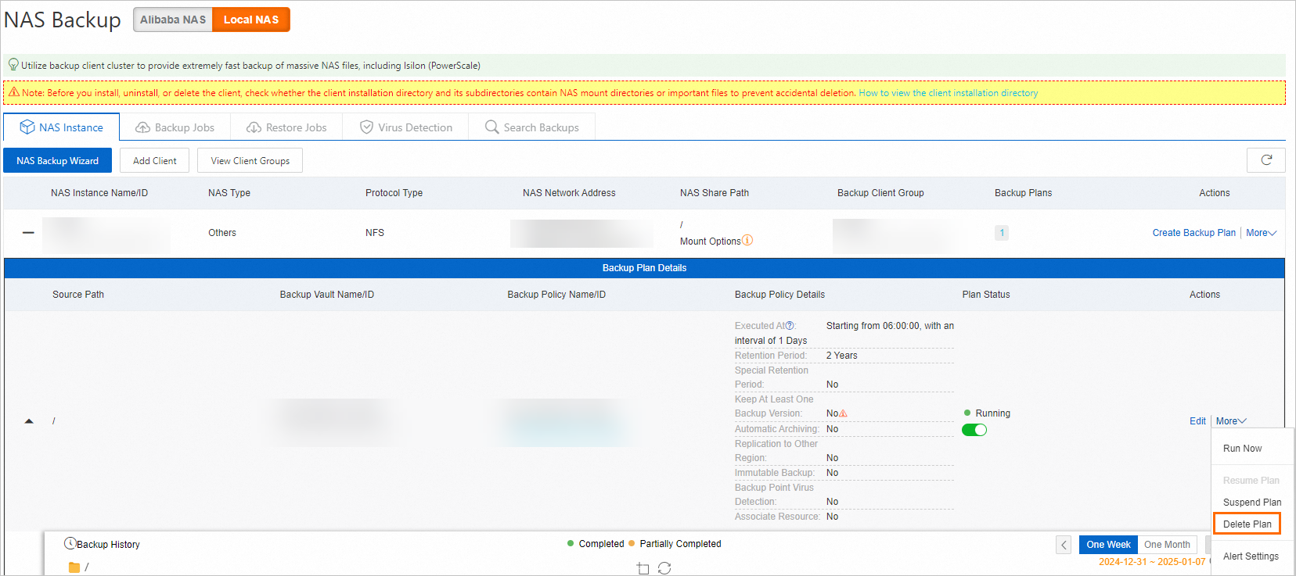Click the "Backup Client Group" column header
Image resolution: width=1296 pixels, height=576 pixels.
(880, 193)
